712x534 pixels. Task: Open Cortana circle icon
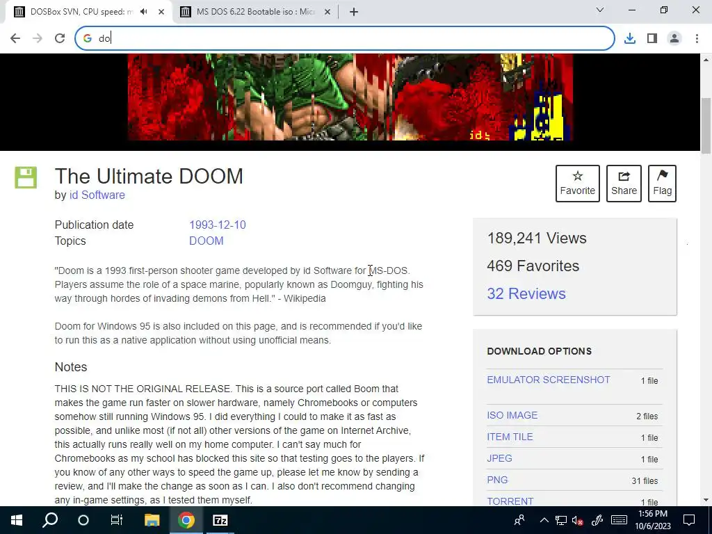[x=83, y=520]
